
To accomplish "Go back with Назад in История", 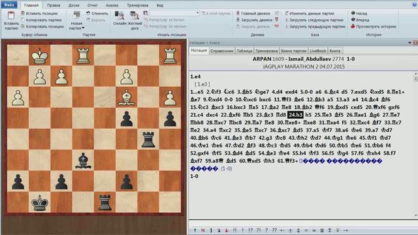I will coord(359,13).
